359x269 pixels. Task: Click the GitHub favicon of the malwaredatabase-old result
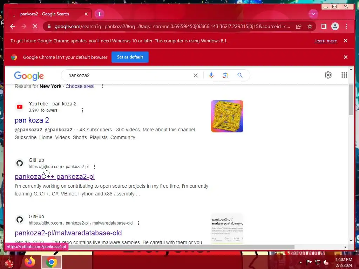pos(20,220)
